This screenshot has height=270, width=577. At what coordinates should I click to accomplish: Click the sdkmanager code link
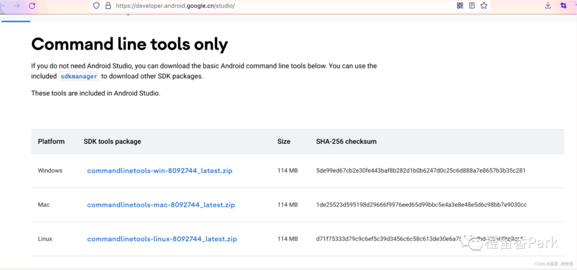[79, 76]
